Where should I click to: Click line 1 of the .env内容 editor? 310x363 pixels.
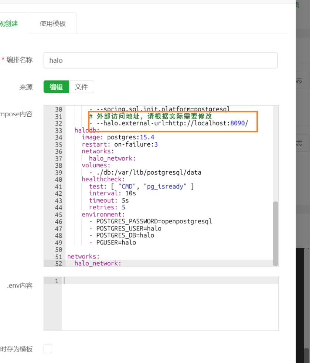click(x=170, y=281)
